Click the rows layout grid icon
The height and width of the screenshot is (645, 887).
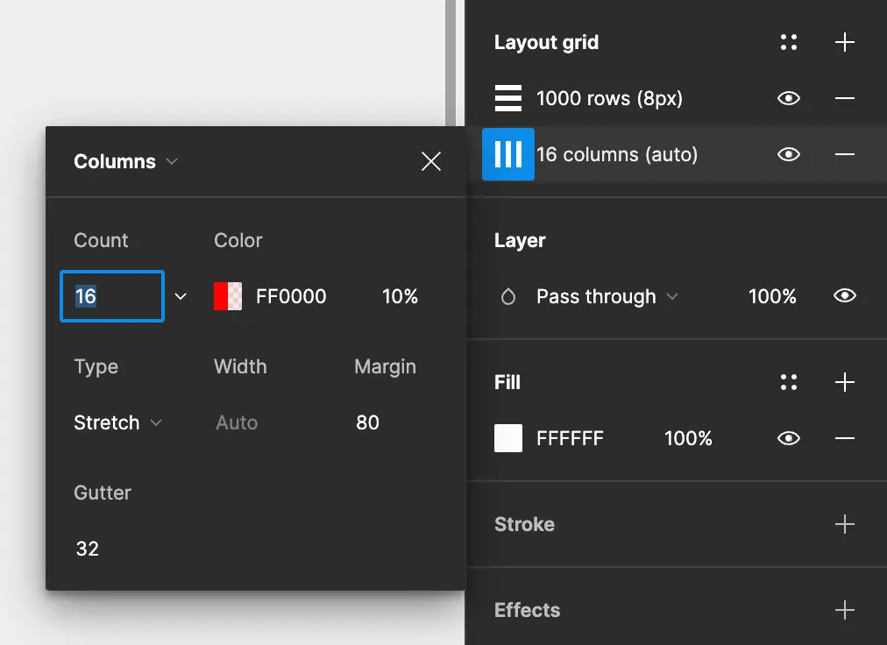point(508,98)
